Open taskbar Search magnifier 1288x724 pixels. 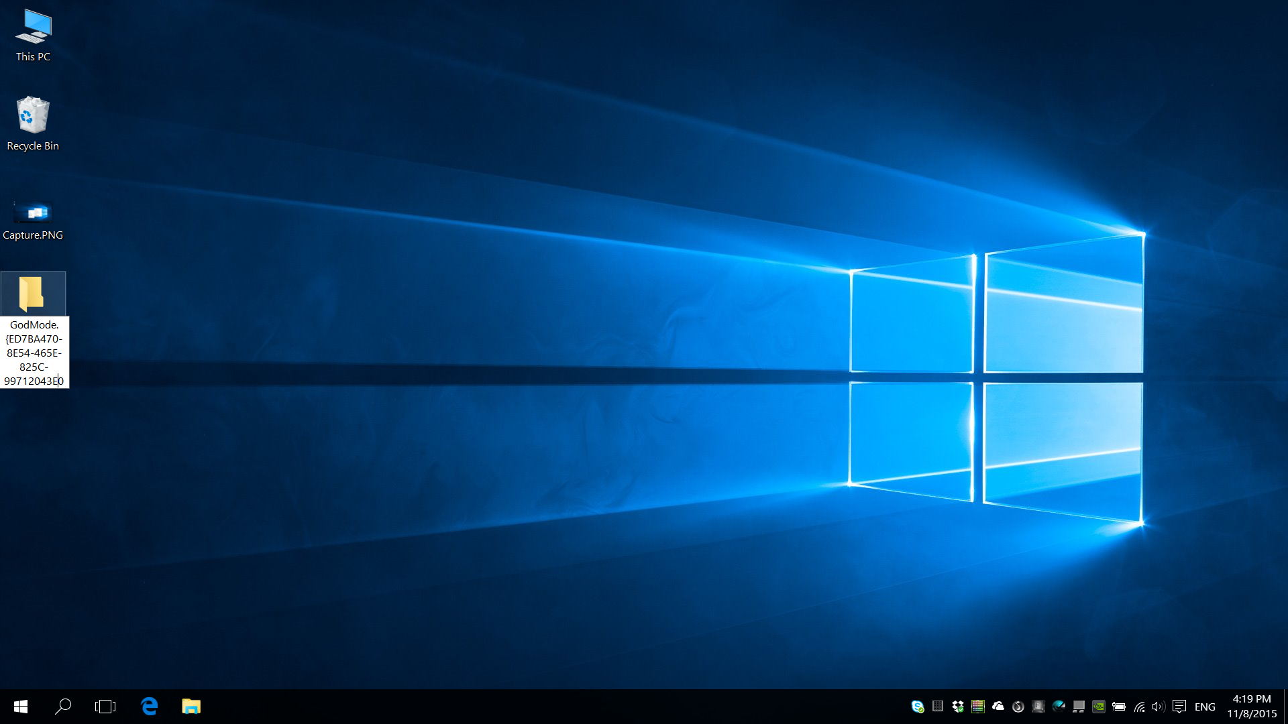(63, 707)
